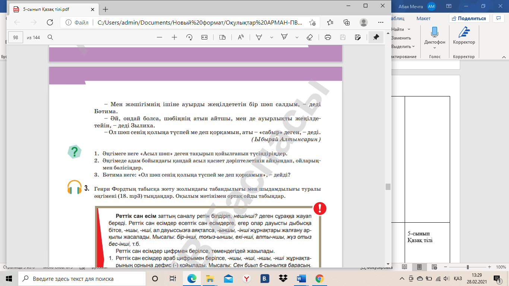509x286 pixels.
Task: Switch the ҚАЗ keyboard language indicator
Action: pos(458,279)
